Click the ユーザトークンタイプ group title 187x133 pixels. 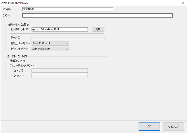17,56
